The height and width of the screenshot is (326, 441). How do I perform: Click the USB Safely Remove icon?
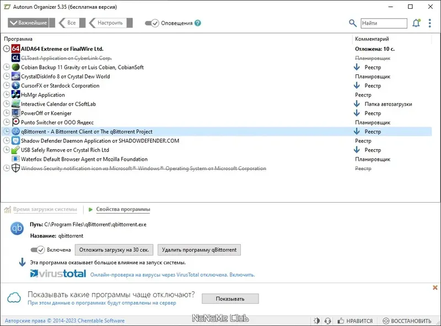pos(16,150)
